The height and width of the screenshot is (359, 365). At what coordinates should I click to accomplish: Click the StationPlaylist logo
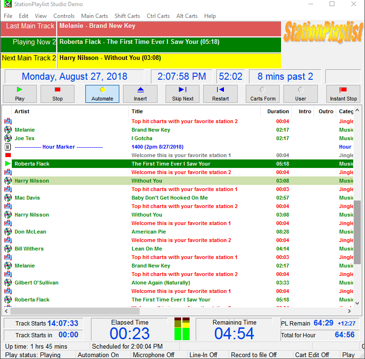click(x=323, y=32)
